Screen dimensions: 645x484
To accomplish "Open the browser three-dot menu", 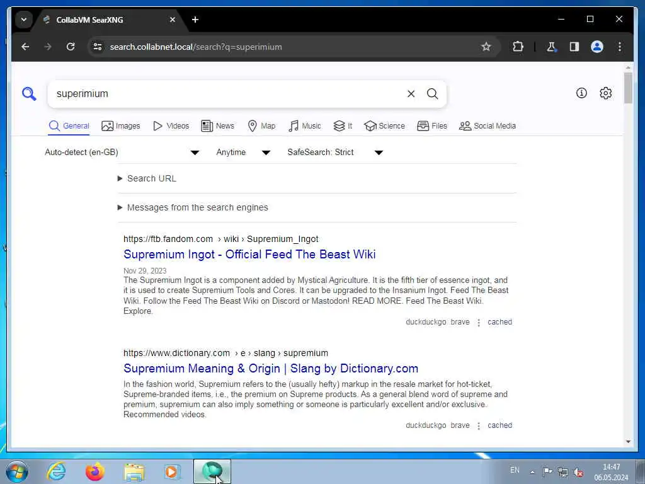I will [x=620, y=47].
